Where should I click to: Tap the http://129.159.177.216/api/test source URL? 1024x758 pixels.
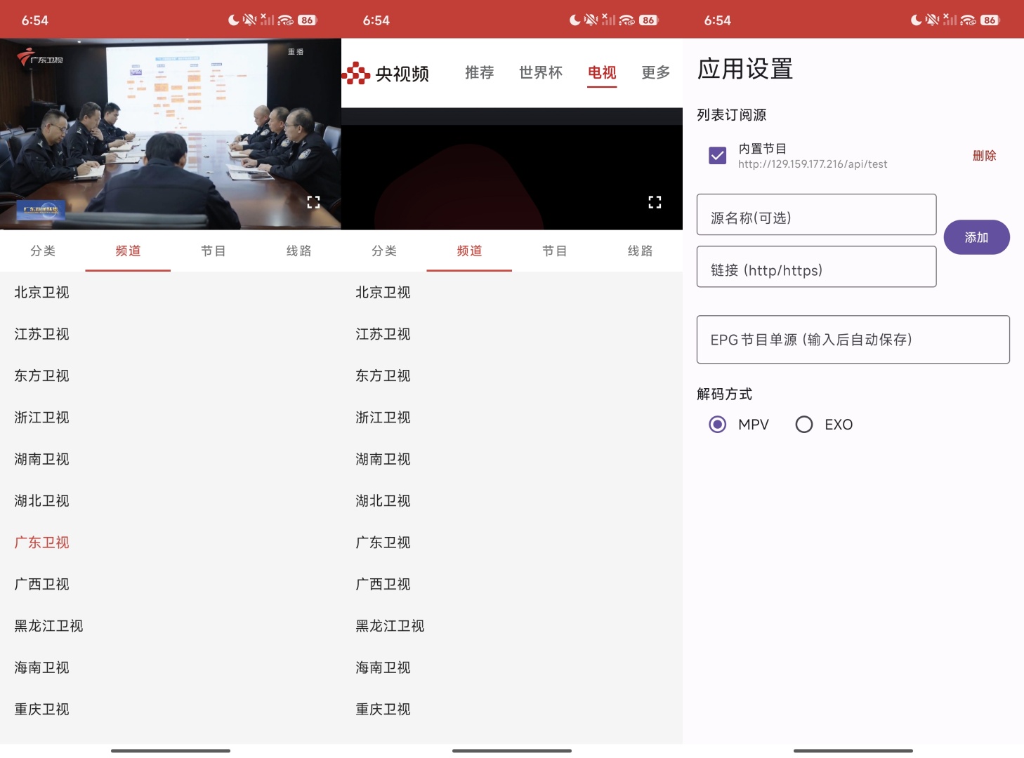(x=813, y=164)
